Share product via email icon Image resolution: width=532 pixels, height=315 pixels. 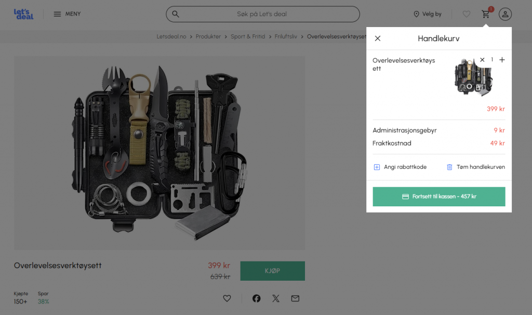[295, 298]
